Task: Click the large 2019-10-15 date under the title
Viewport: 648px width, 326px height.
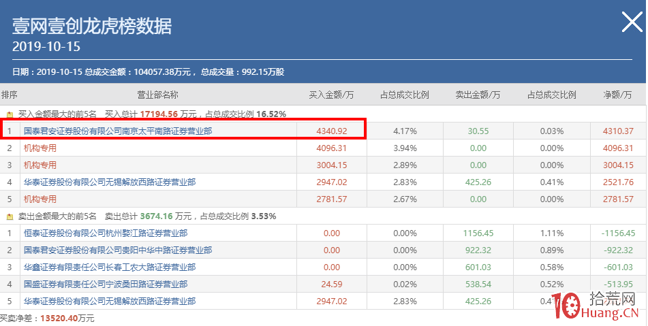Action: (46, 47)
